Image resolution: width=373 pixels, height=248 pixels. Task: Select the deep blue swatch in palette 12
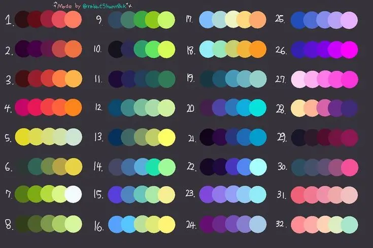(115, 108)
